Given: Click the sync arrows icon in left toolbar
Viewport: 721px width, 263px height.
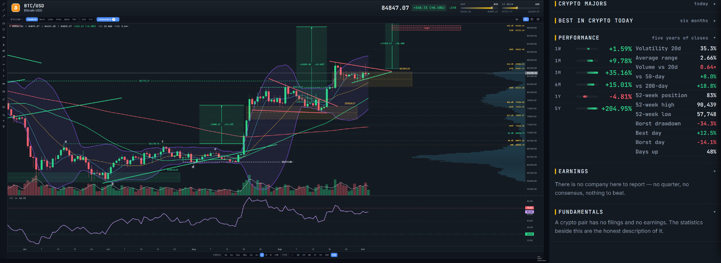Looking at the screenshot, I should point(3,99).
